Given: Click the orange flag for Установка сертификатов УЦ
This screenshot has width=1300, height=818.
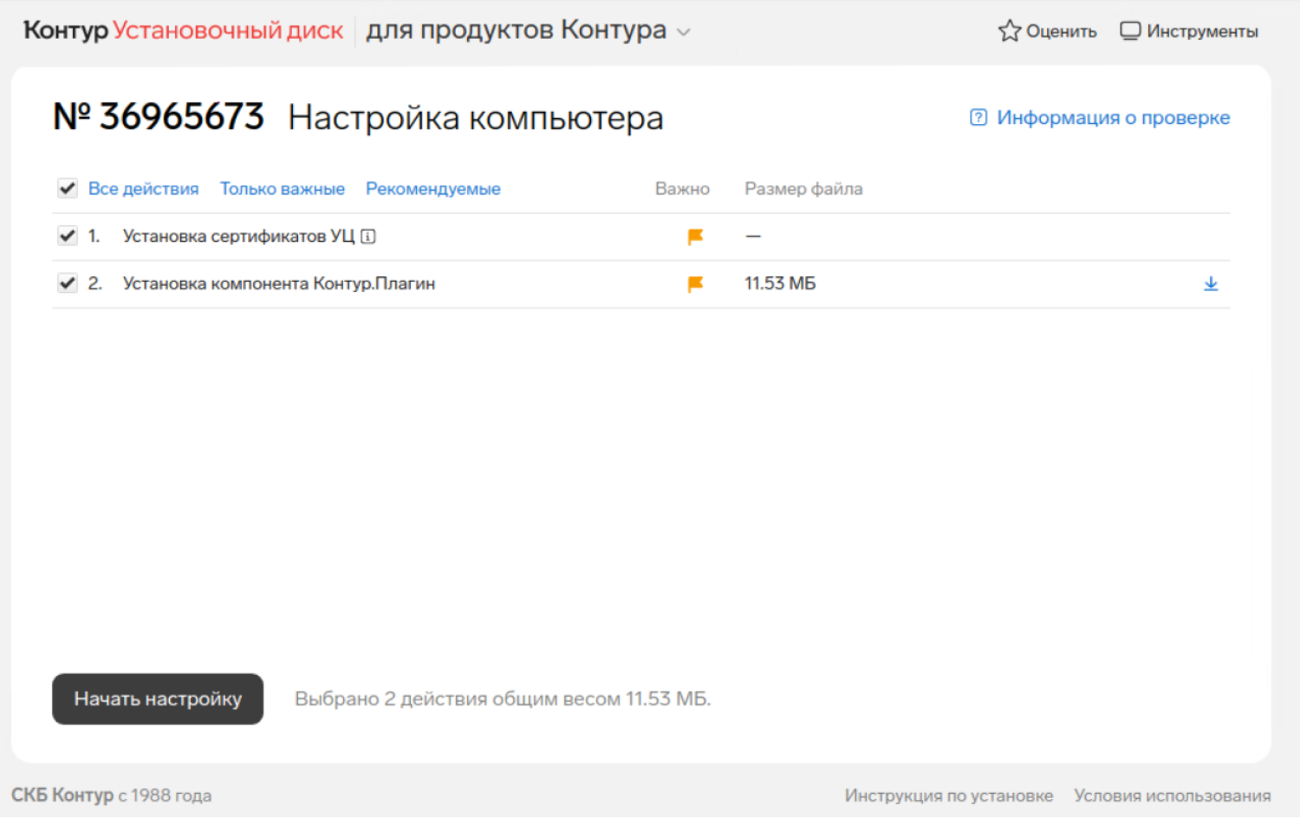Looking at the screenshot, I should tap(693, 237).
